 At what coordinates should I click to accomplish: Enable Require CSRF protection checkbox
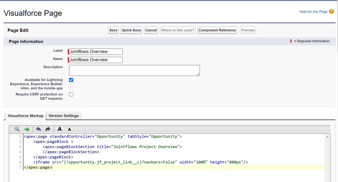pos(71,94)
